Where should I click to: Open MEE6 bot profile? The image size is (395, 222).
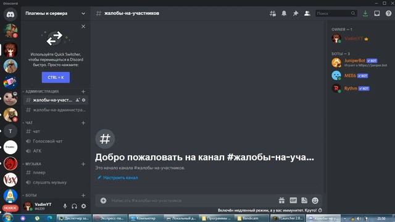click(360, 75)
